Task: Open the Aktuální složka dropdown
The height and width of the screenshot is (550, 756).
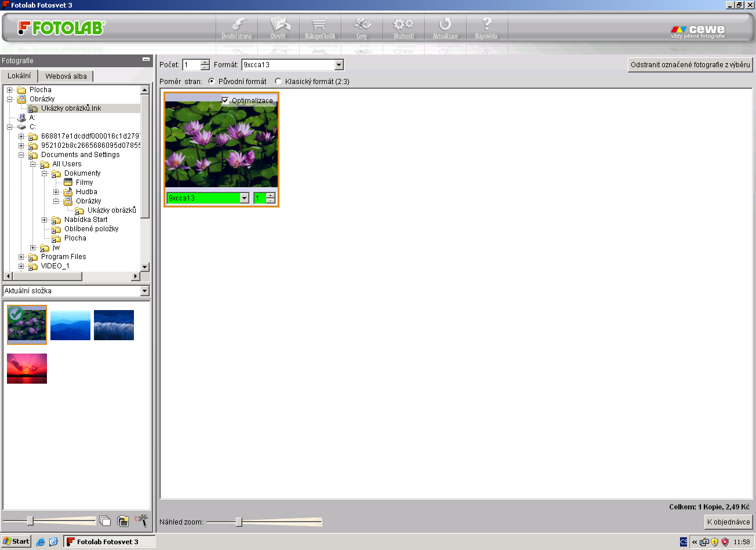Action: click(145, 291)
